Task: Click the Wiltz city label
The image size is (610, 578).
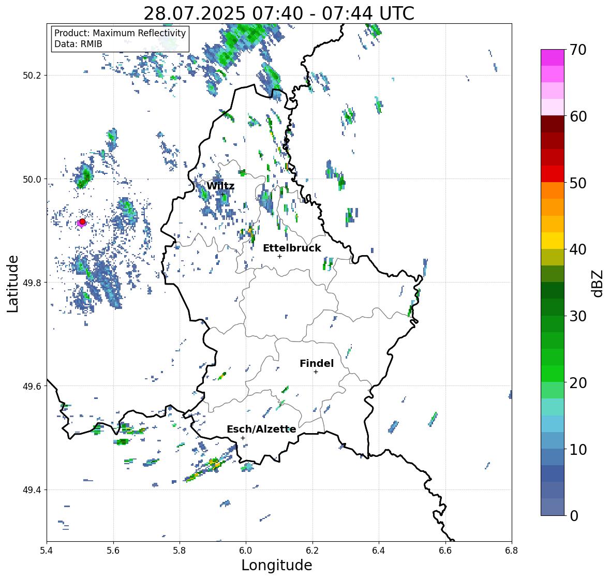Action: [220, 186]
